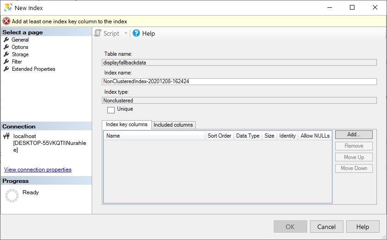The image size is (387, 240).
Task: Click the Index type field
Action: pos(239,101)
